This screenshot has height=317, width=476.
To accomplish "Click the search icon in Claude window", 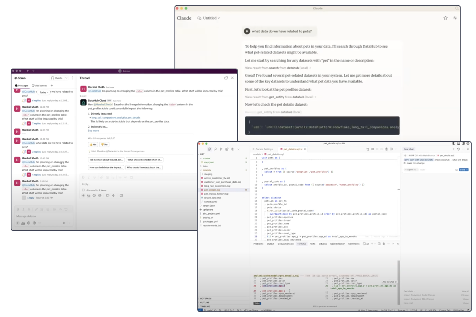I will 457,8.
